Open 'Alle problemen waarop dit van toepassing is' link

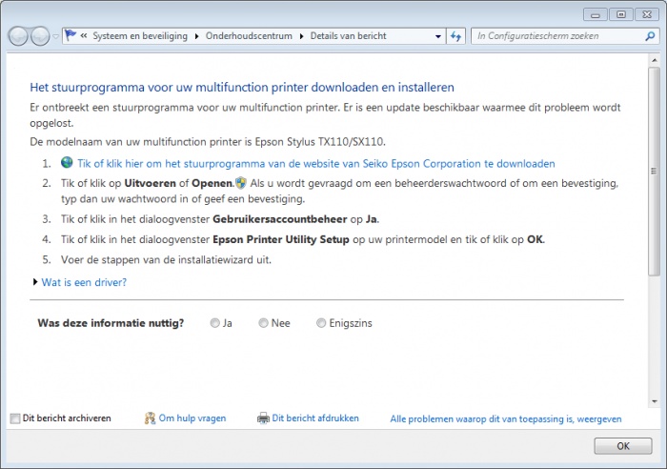click(506, 418)
